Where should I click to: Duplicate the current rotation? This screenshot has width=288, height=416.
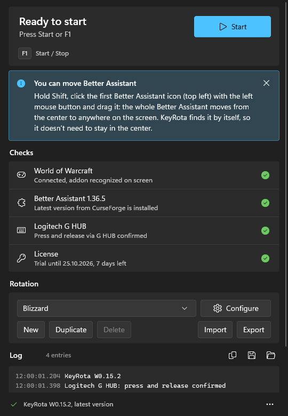[x=71, y=330]
